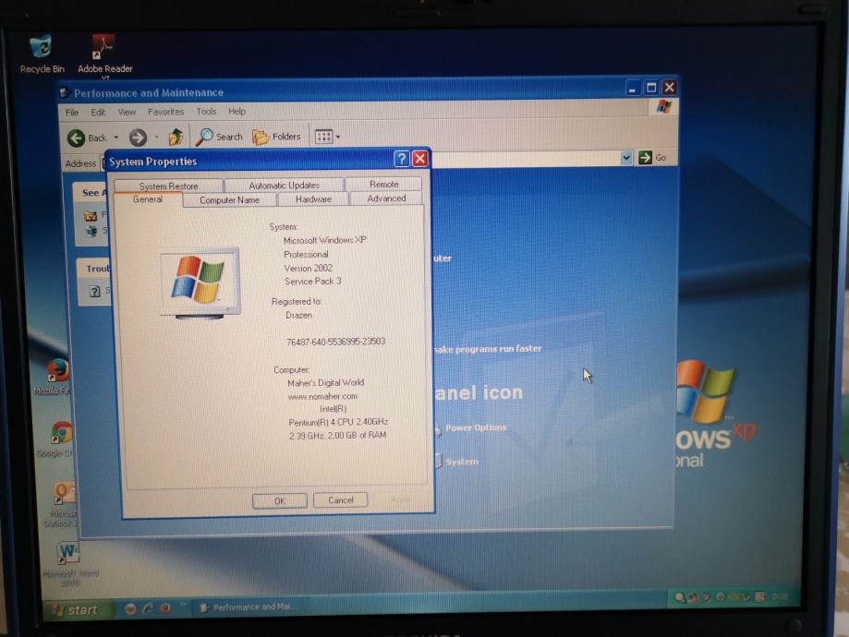Click the Troubleshooters help icon in sidebar
The height and width of the screenshot is (637, 849).
95,291
